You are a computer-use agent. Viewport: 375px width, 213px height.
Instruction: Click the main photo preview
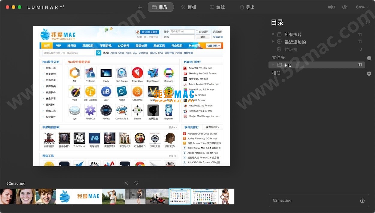(x=131, y=96)
